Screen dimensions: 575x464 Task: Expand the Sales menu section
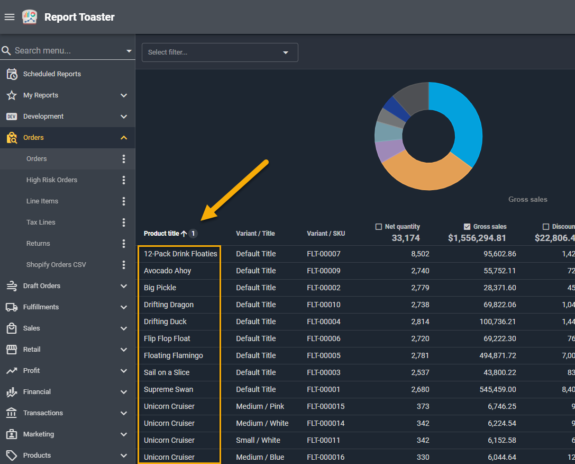124,328
